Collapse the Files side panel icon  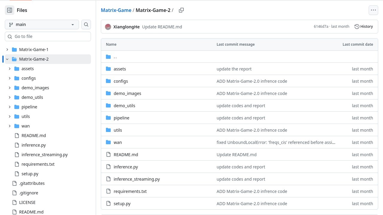click(x=10, y=10)
